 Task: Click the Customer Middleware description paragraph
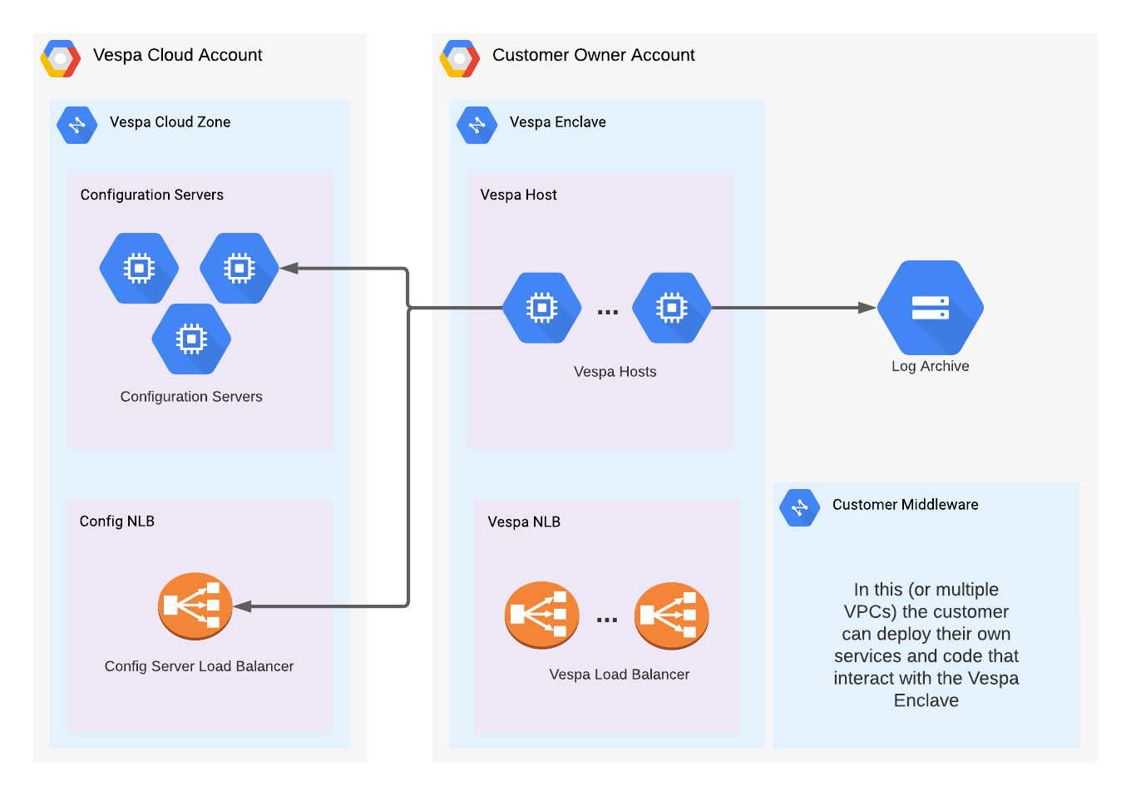click(x=926, y=645)
